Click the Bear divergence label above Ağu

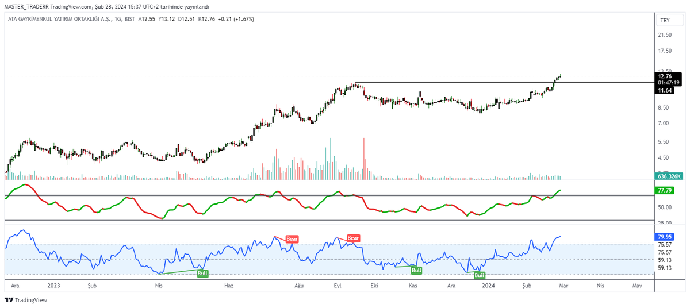(x=292, y=238)
